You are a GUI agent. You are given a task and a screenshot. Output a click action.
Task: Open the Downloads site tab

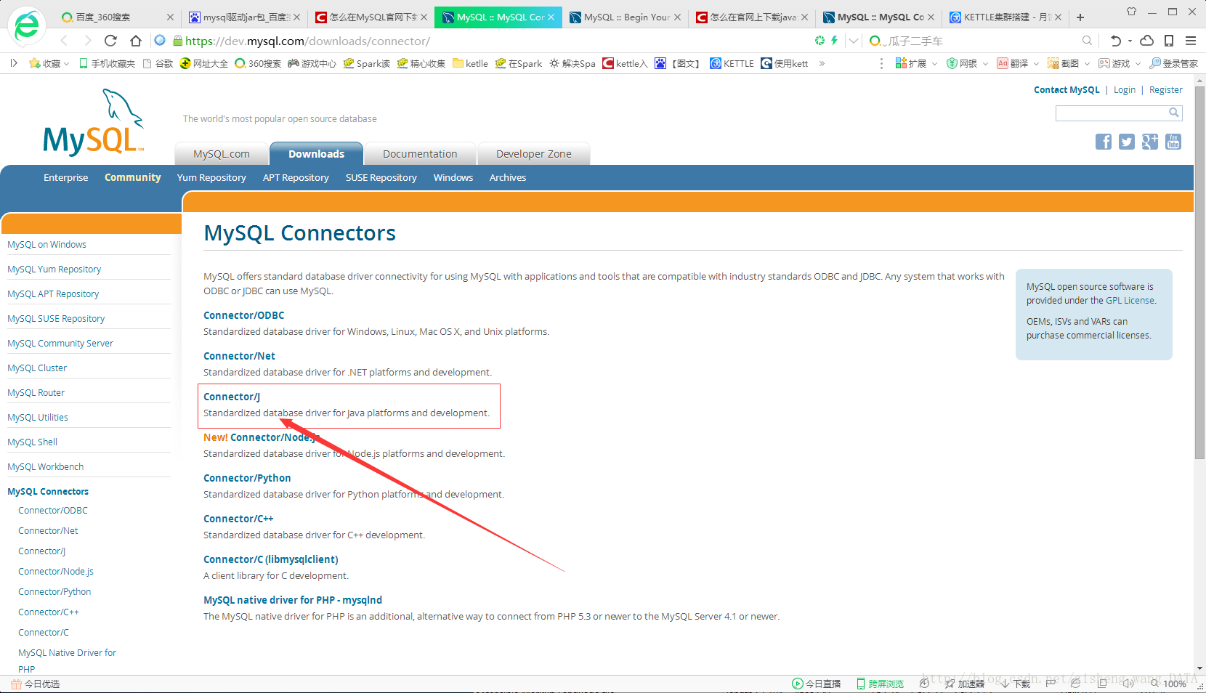pos(316,153)
